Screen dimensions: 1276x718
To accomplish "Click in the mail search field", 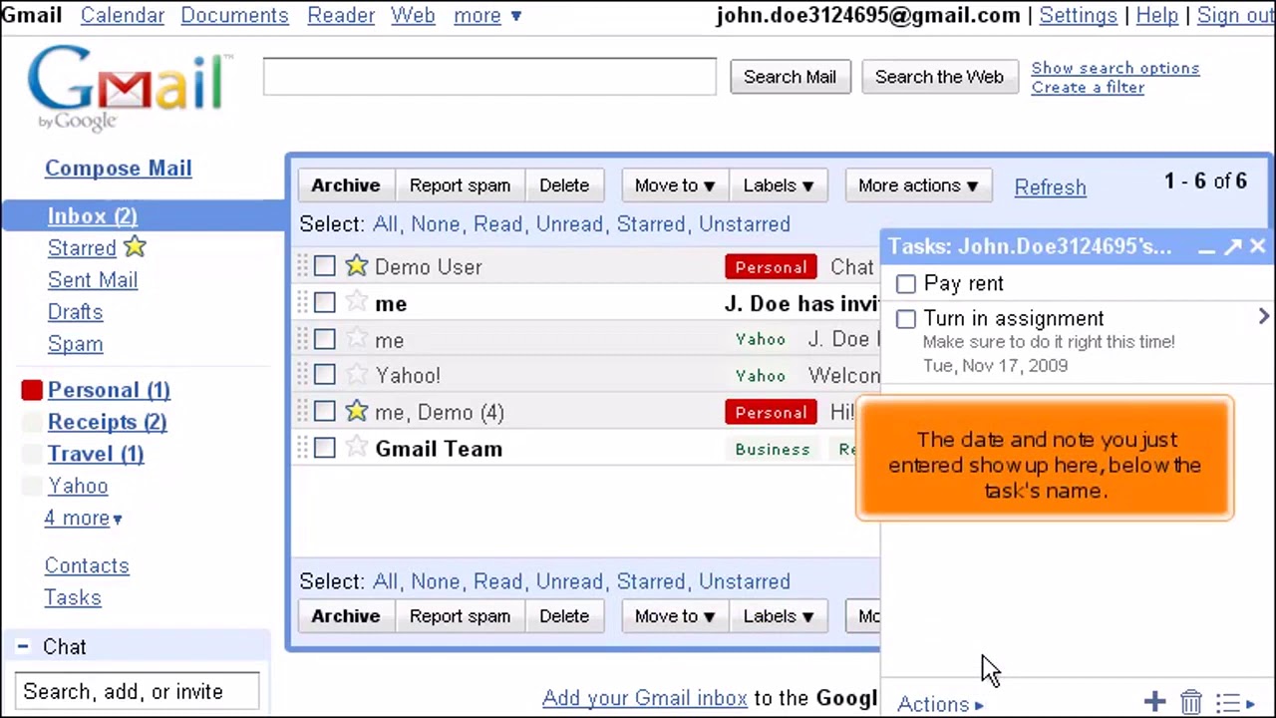I will [x=489, y=77].
